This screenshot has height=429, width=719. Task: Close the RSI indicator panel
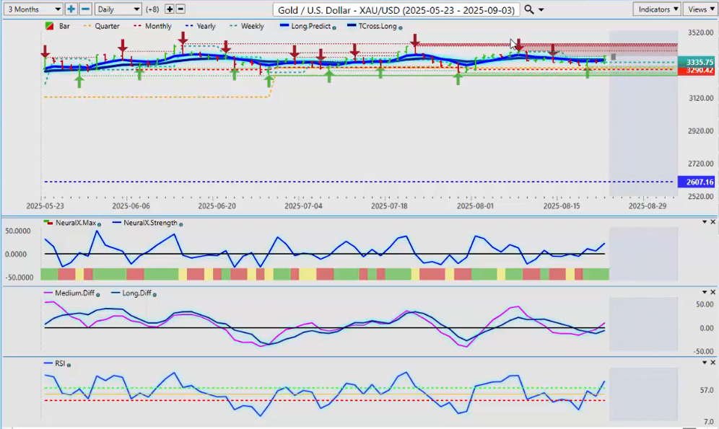coord(713,362)
